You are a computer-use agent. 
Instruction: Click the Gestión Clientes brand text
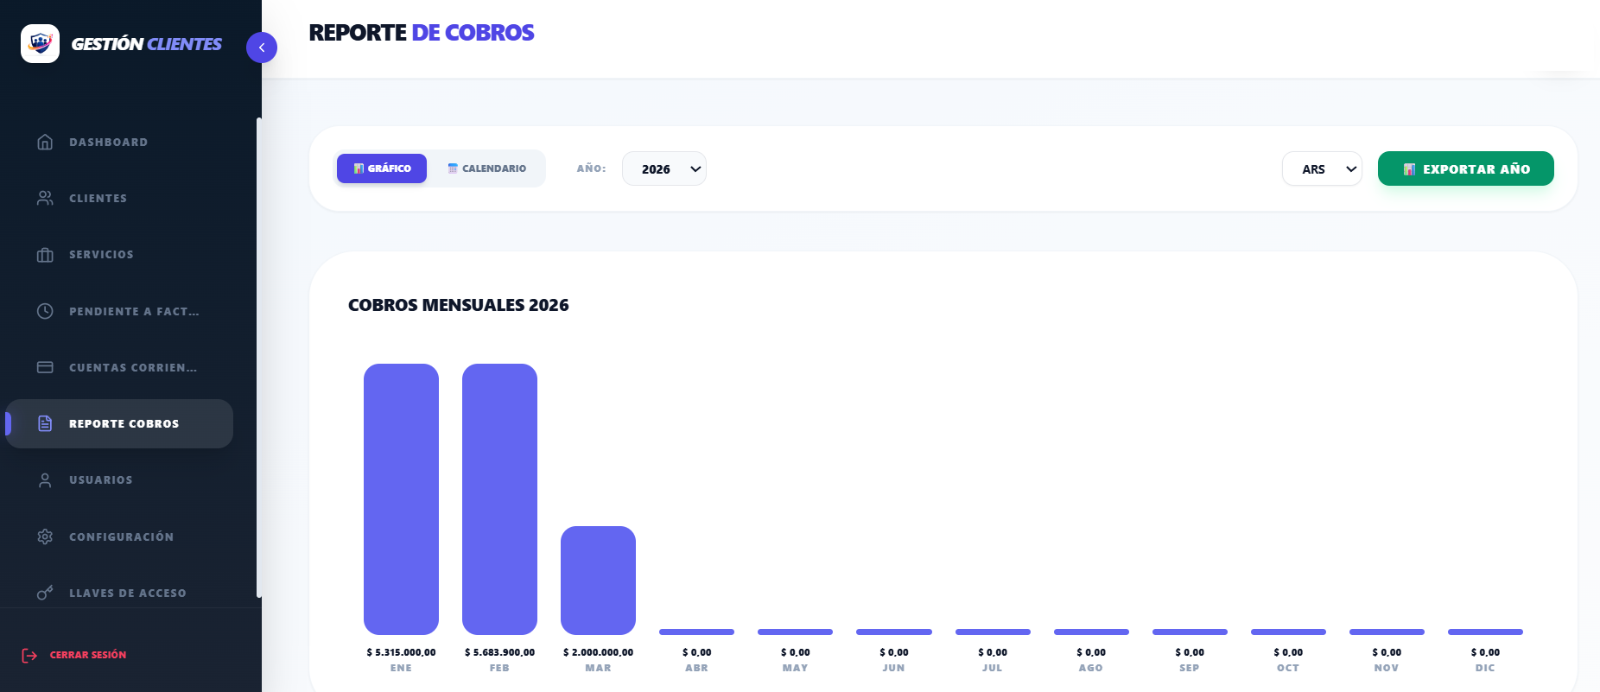point(146,44)
